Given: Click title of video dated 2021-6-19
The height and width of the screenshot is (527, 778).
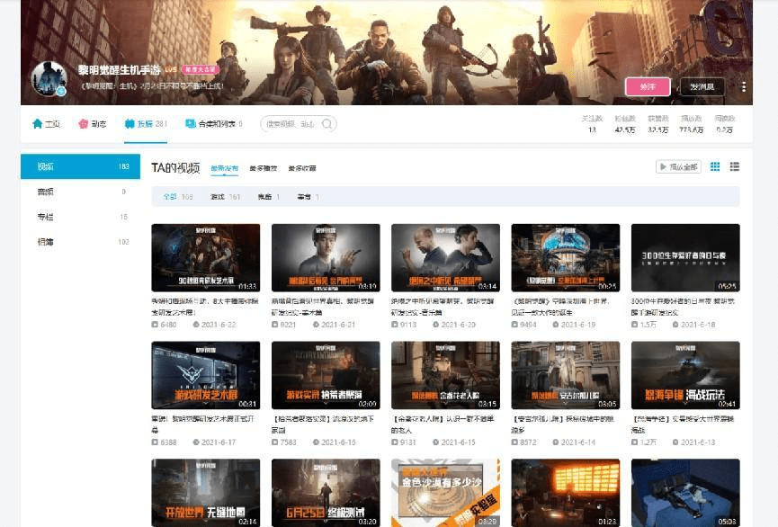Looking at the screenshot, I should pyautogui.click(x=560, y=307).
